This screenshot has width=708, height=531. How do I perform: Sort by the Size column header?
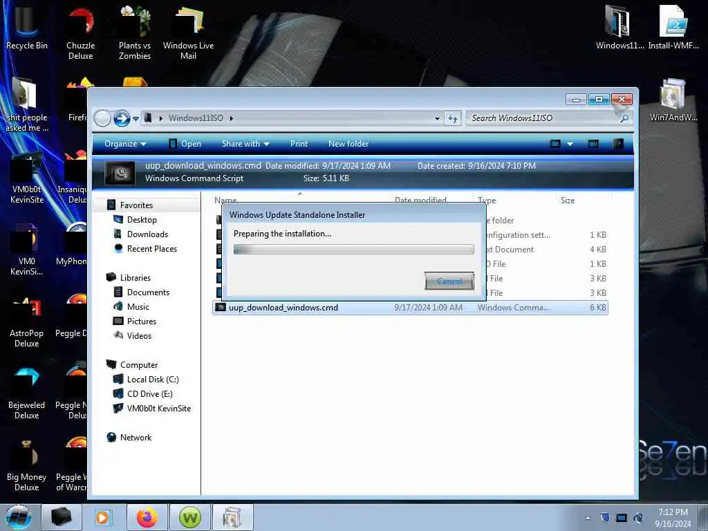(x=568, y=200)
